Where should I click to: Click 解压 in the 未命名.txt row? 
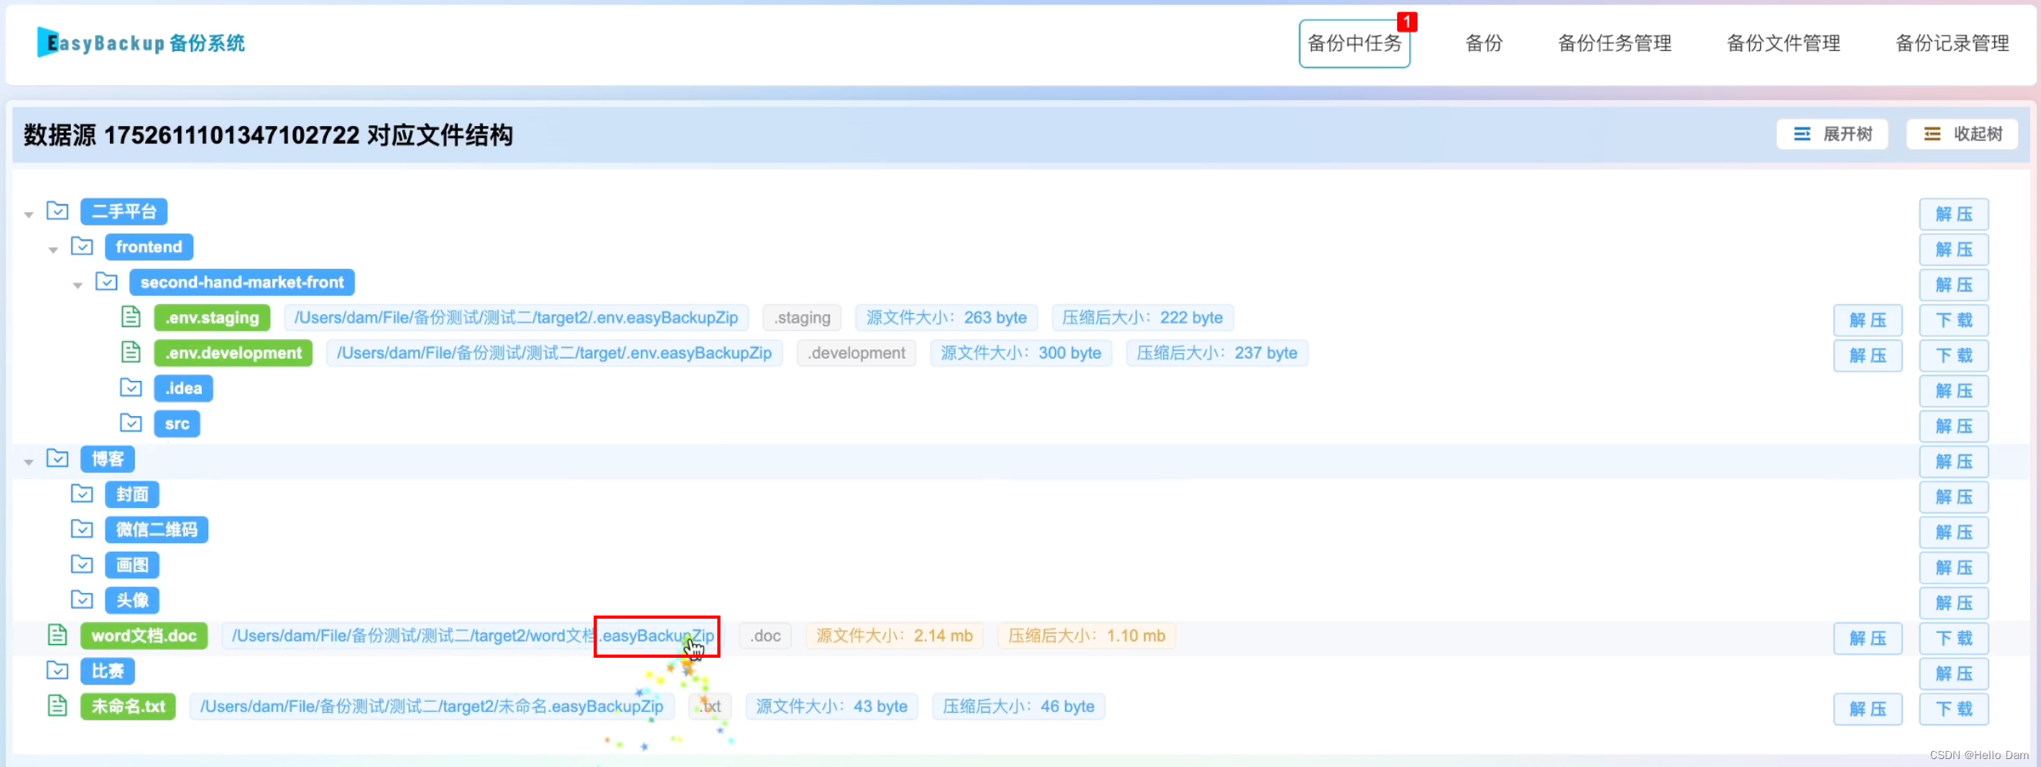tap(1868, 709)
